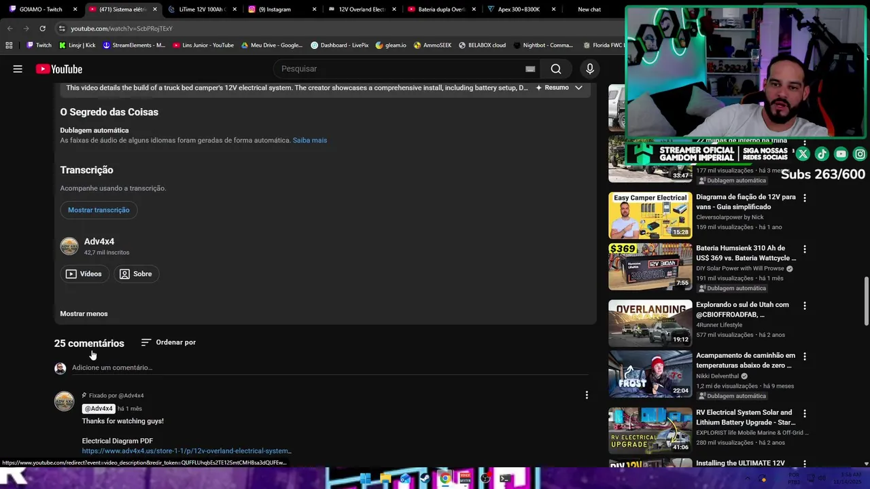
Task: Click the @Adv4x4 commenter name badge
Action: click(98, 408)
